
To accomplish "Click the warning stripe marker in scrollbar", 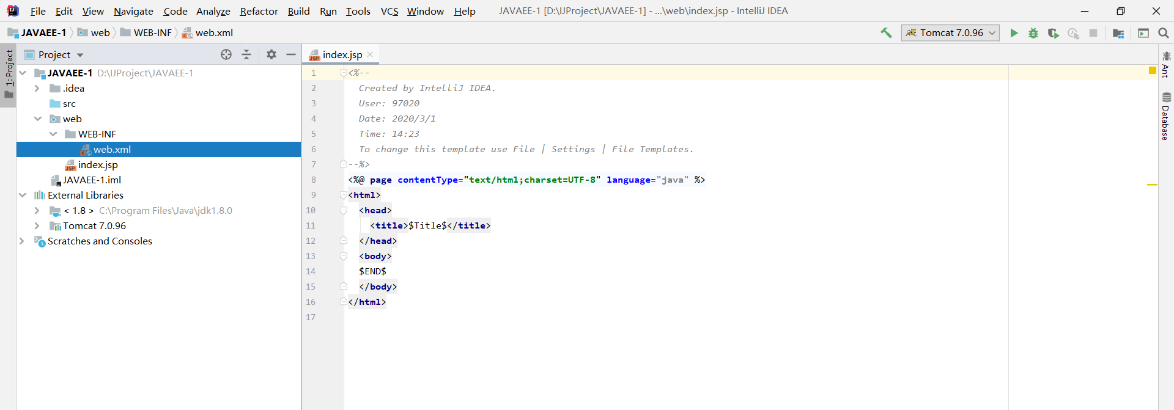I will click(x=1153, y=185).
